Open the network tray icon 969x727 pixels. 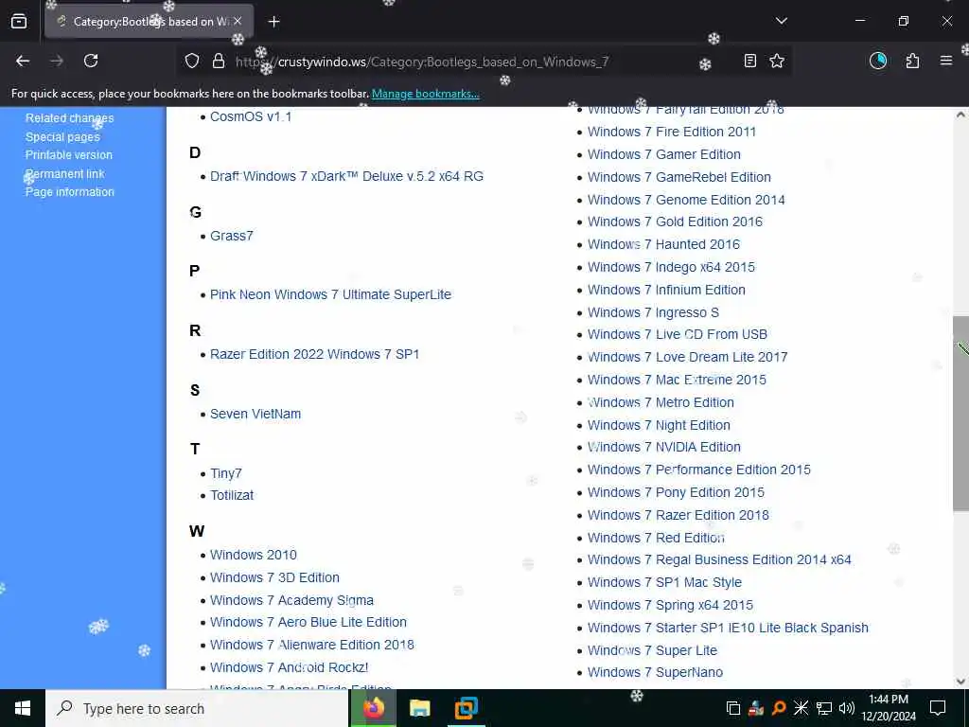[824, 708]
